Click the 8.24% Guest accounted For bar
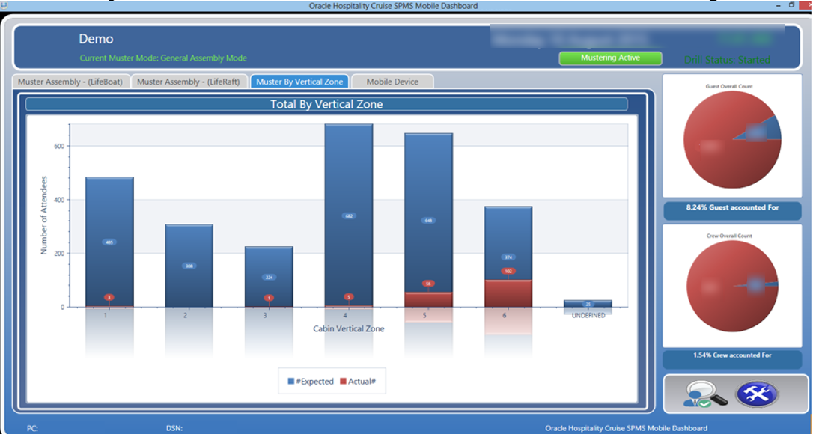 733,210
